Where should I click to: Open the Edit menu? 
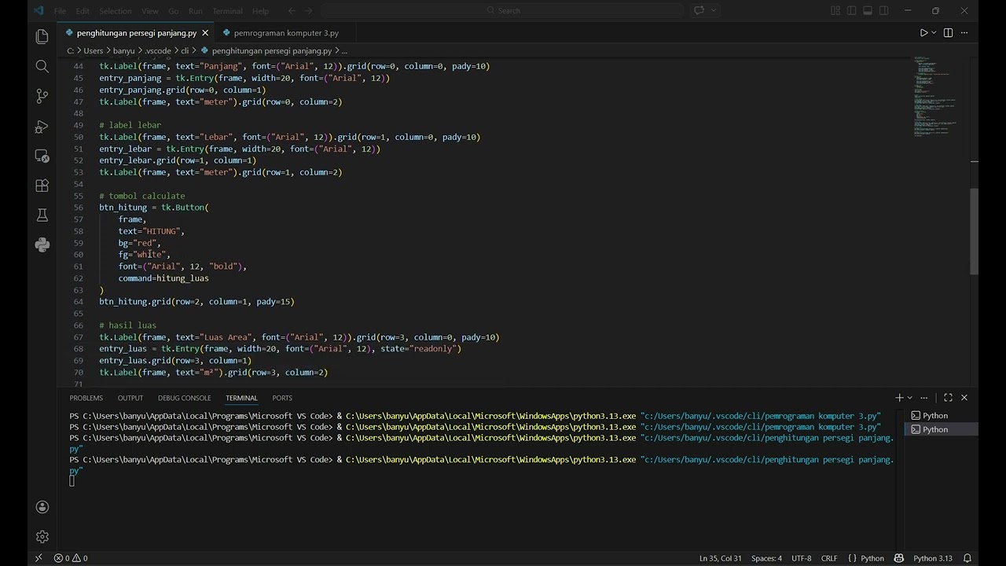[83, 11]
